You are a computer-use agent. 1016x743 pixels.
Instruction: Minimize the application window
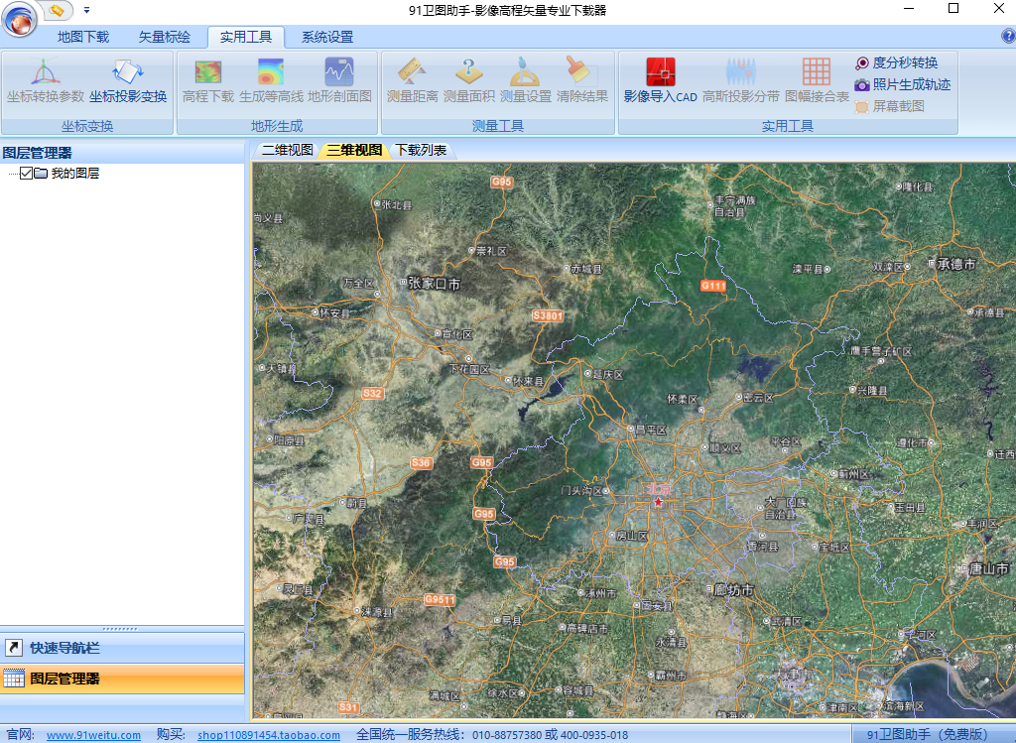click(909, 8)
